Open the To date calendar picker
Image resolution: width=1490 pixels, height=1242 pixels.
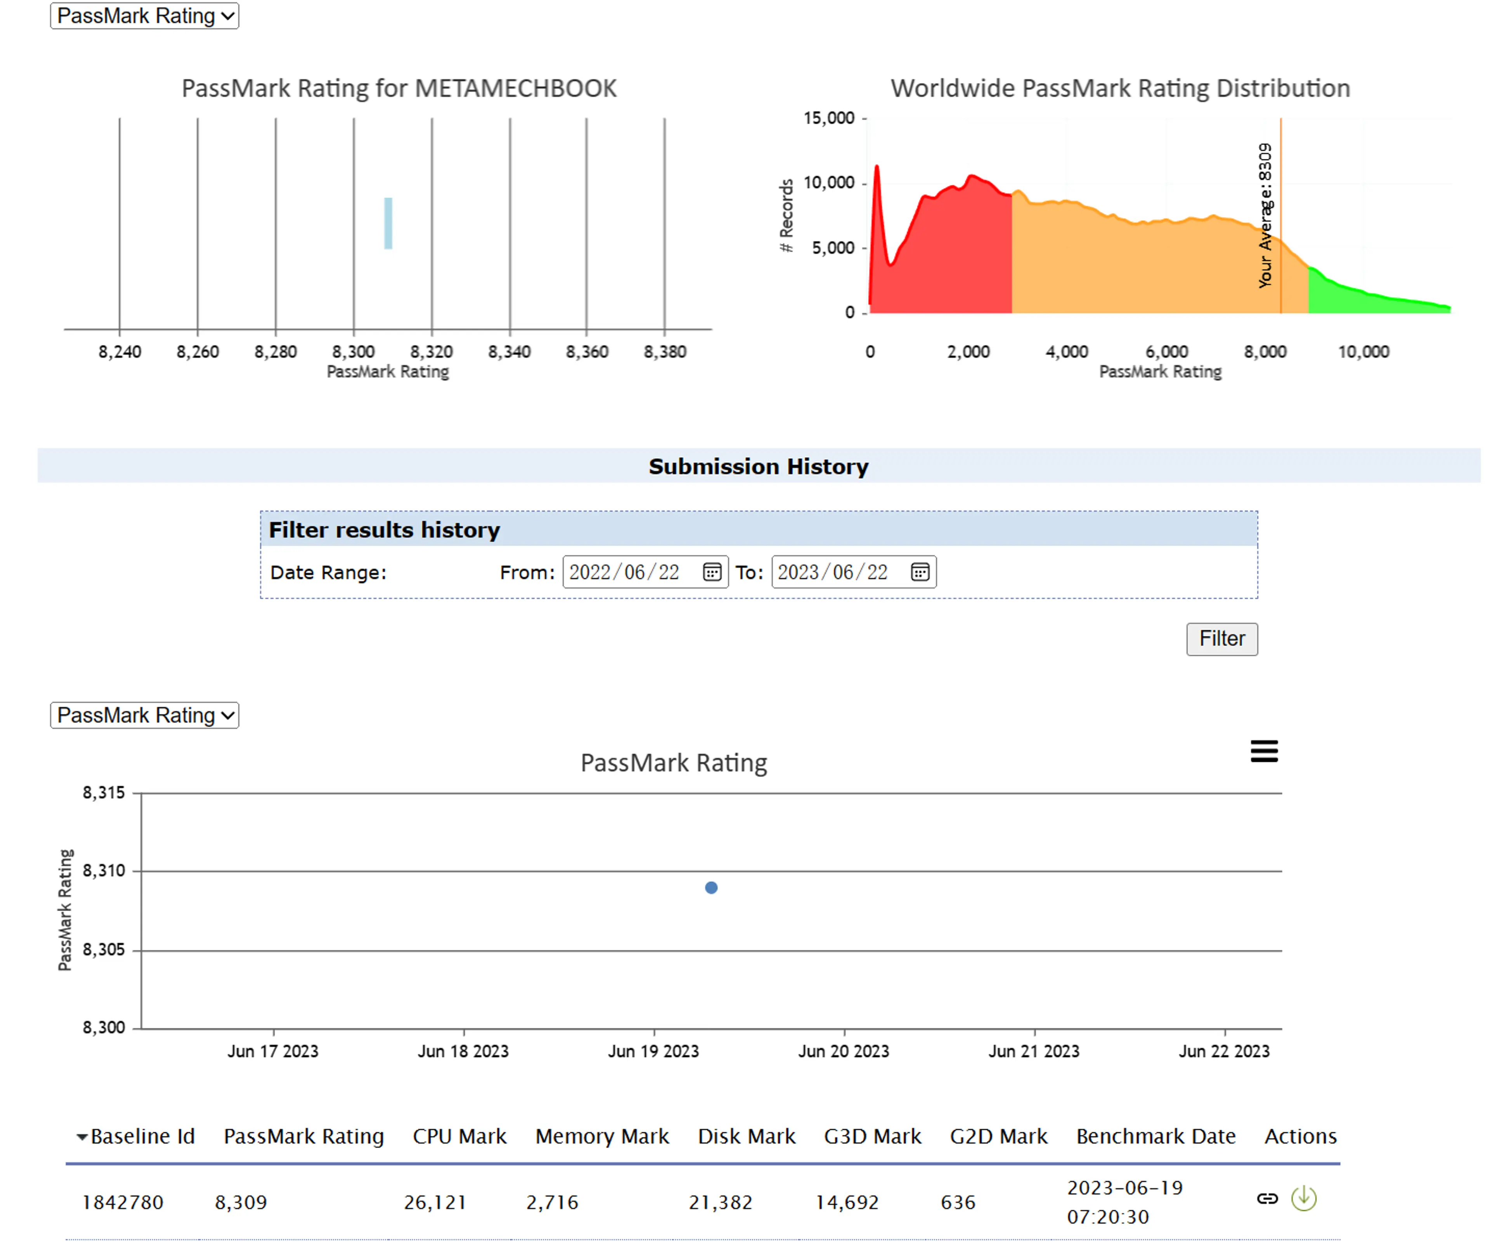coord(920,573)
